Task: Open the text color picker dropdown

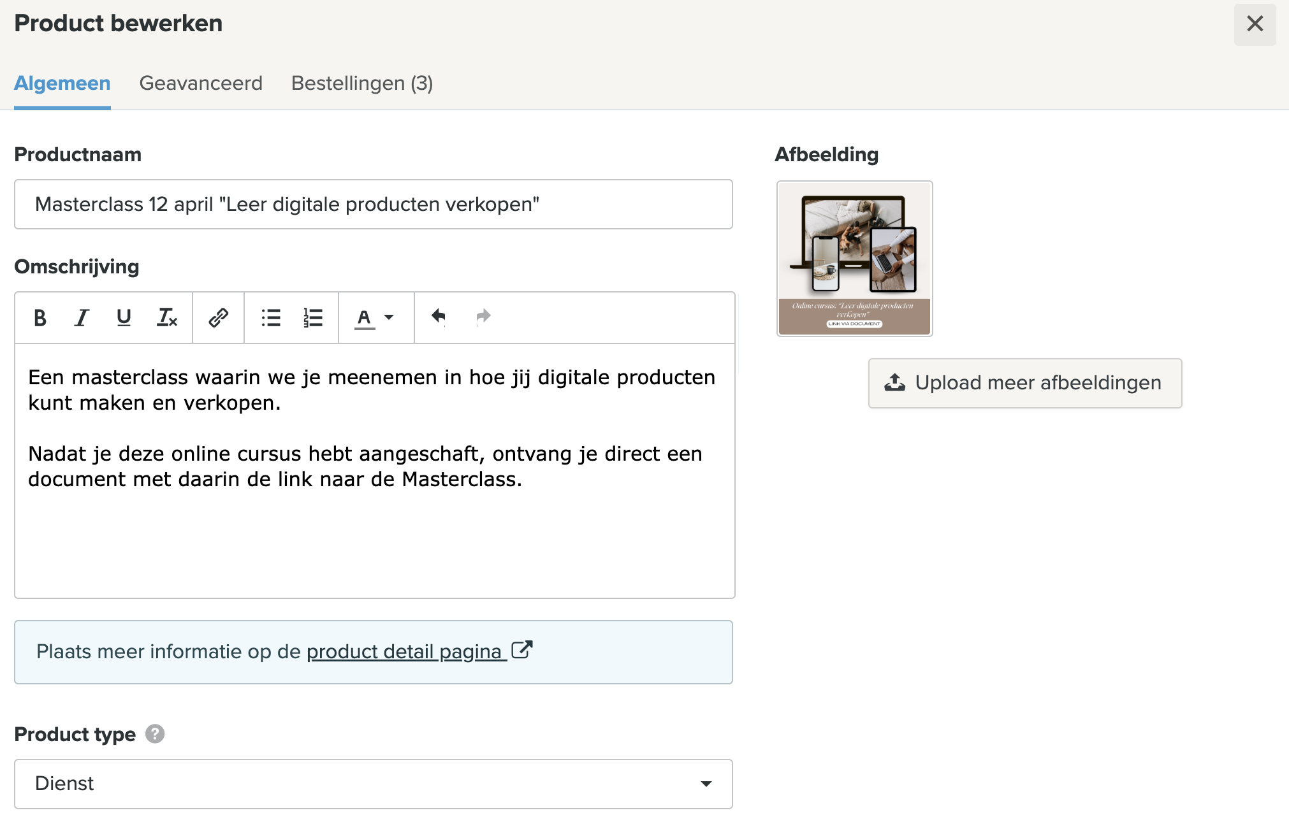Action: tap(364, 317)
